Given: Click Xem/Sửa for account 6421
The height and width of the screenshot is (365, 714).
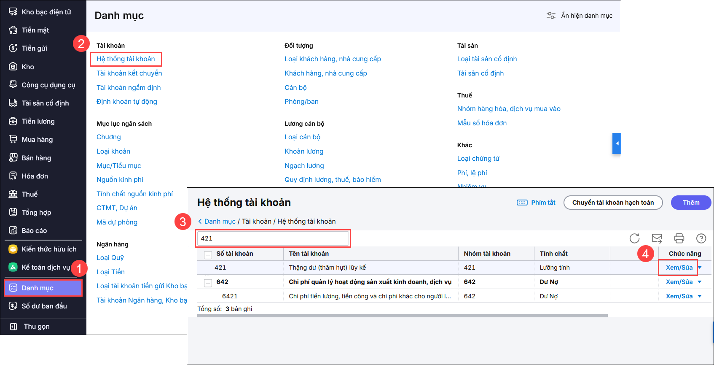Looking at the screenshot, I should coord(679,296).
